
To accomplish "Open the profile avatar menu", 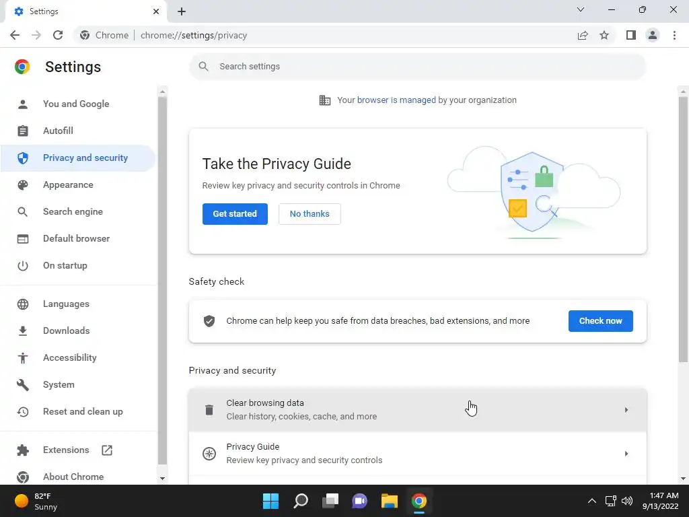I will 653,35.
